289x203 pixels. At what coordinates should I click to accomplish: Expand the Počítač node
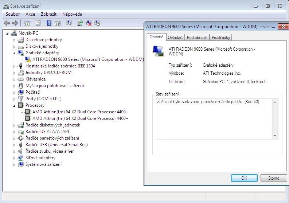tap(14, 92)
